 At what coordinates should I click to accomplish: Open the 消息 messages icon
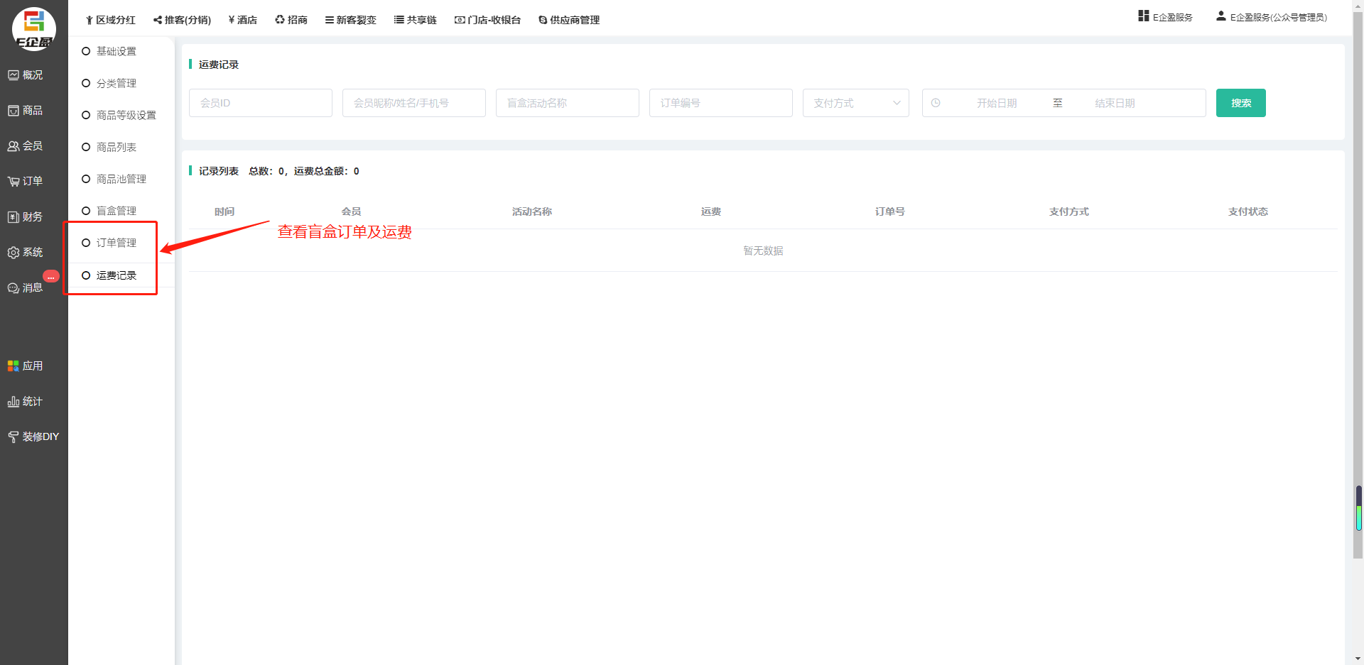point(13,288)
